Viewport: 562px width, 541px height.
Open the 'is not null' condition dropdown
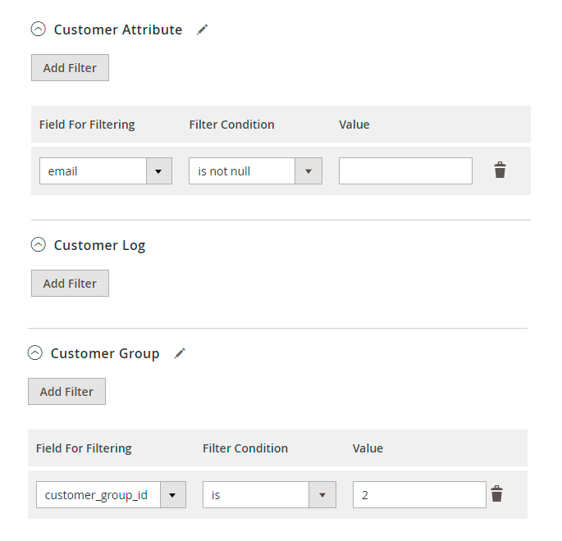pyautogui.click(x=255, y=171)
